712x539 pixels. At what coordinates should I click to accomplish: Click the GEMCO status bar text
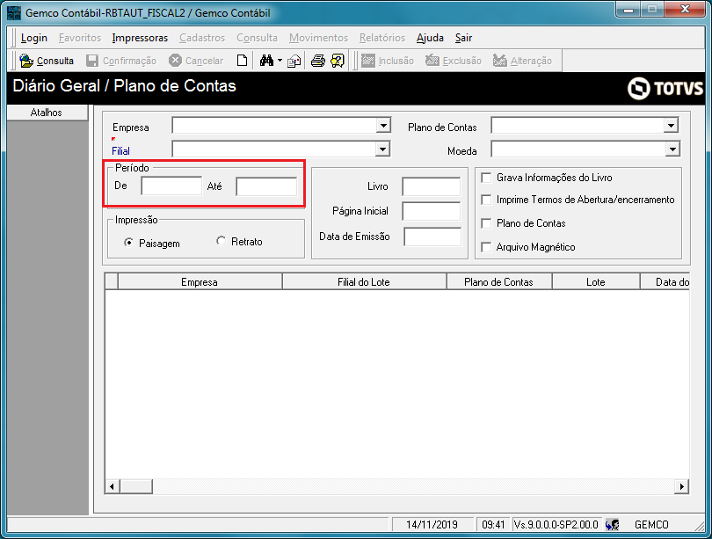(651, 524)
